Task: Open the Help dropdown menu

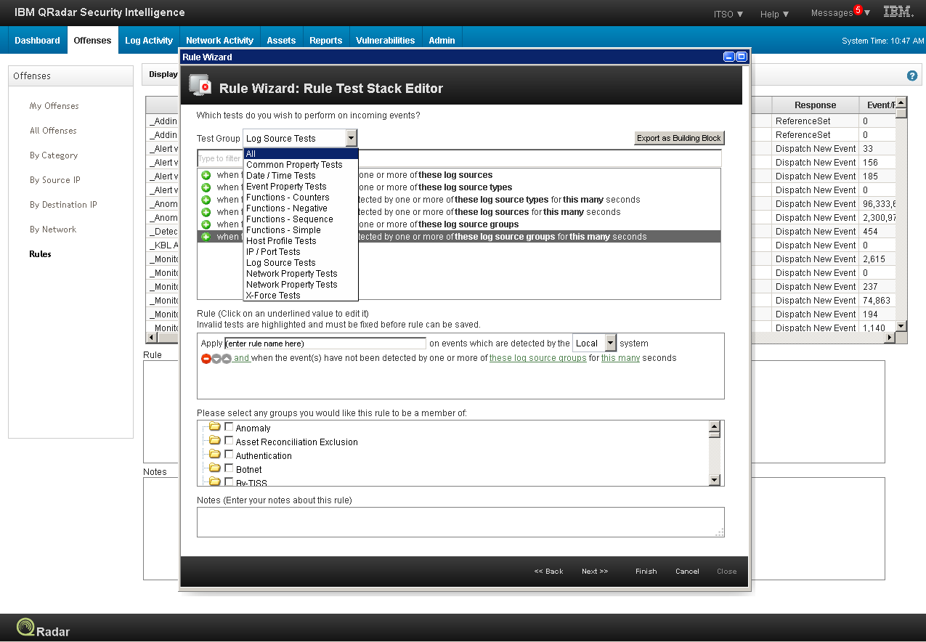Action: coord(774,14)
